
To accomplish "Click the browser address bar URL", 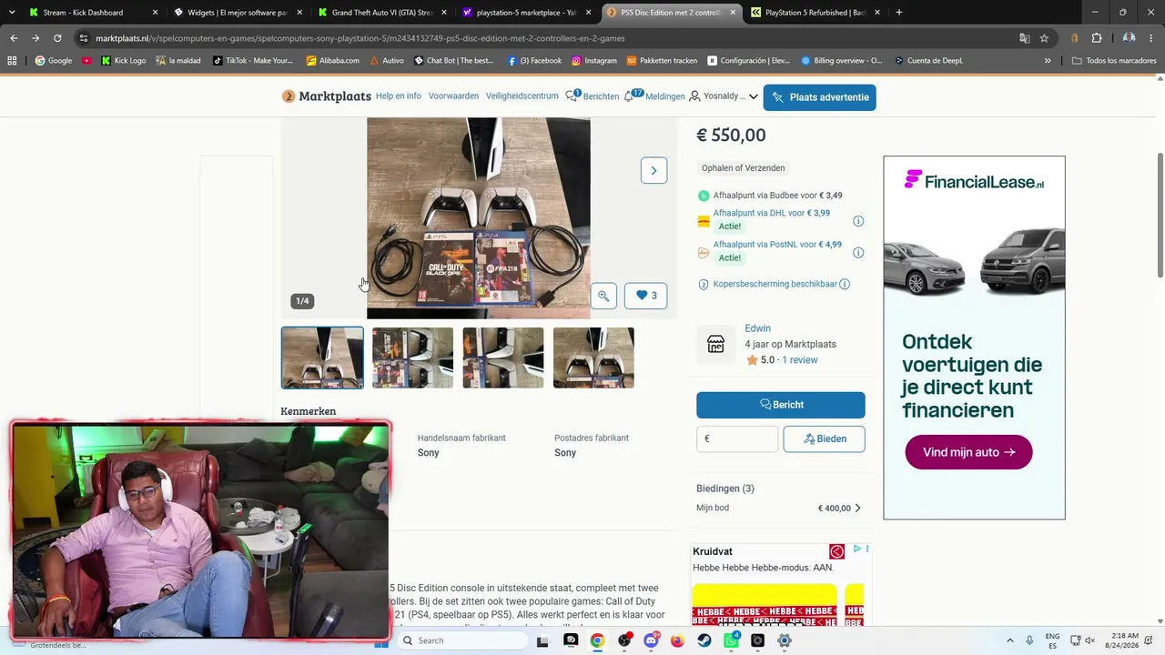I will click(360, 38).
